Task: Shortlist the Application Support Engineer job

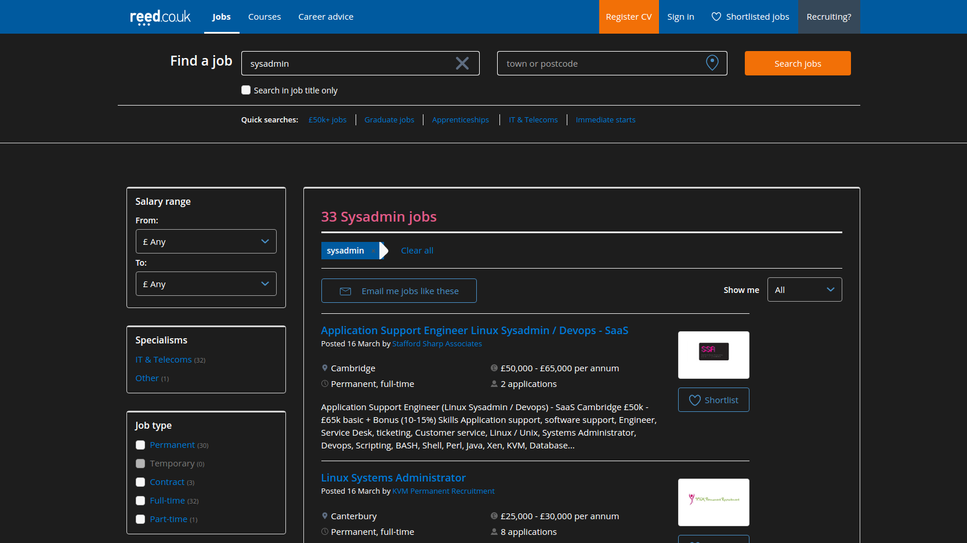Action: [714, 400]
